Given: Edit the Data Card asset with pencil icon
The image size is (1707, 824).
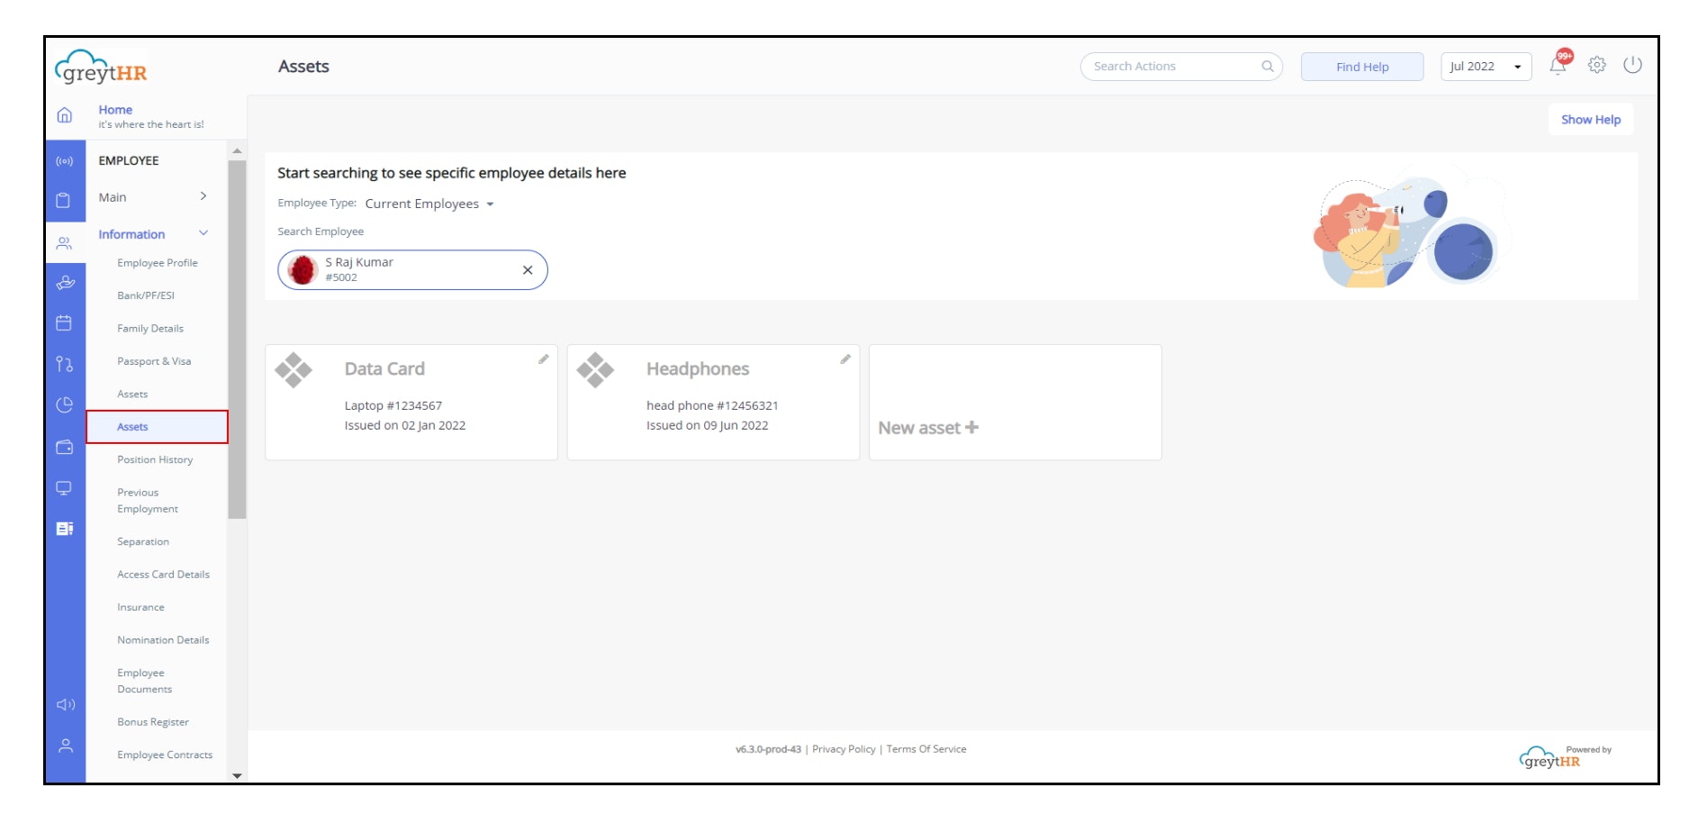Looking at the screenshot, I should tap(544, 359).
